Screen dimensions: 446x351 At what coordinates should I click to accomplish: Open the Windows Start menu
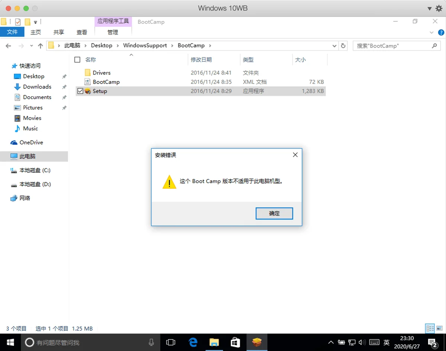pyautogui.click(x=10, y=342)
